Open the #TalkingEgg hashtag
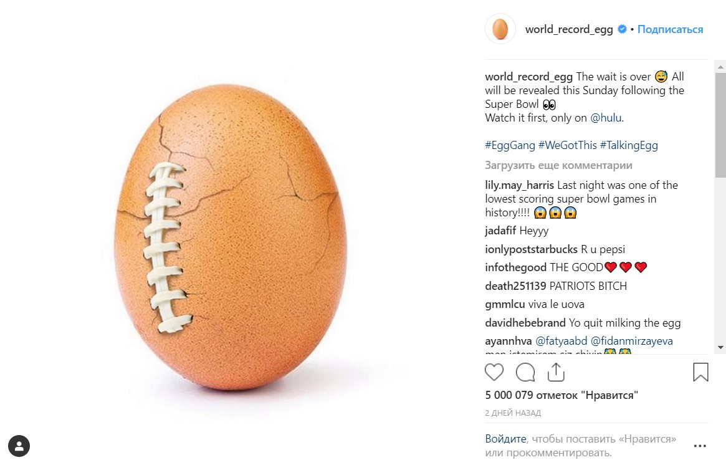The image size is (726, 465). pyautogui.click(x=629, y=145)
